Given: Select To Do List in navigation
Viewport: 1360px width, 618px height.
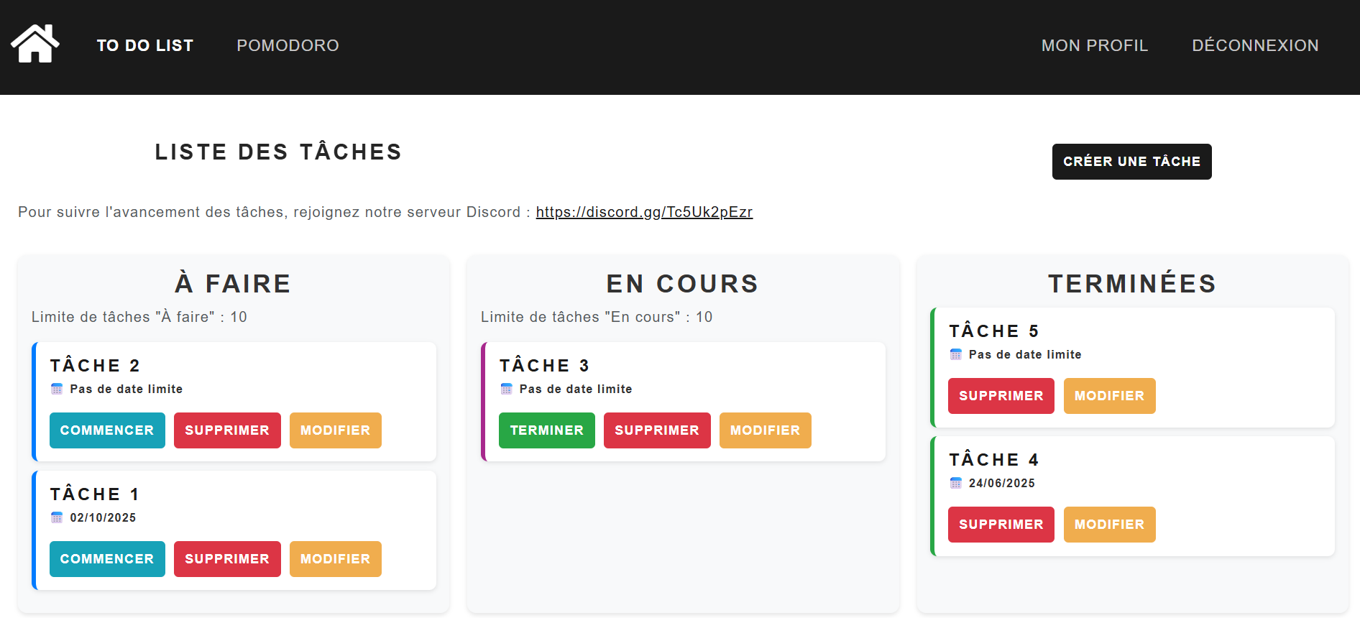Looking at the screenshot, I should (145, 45).
